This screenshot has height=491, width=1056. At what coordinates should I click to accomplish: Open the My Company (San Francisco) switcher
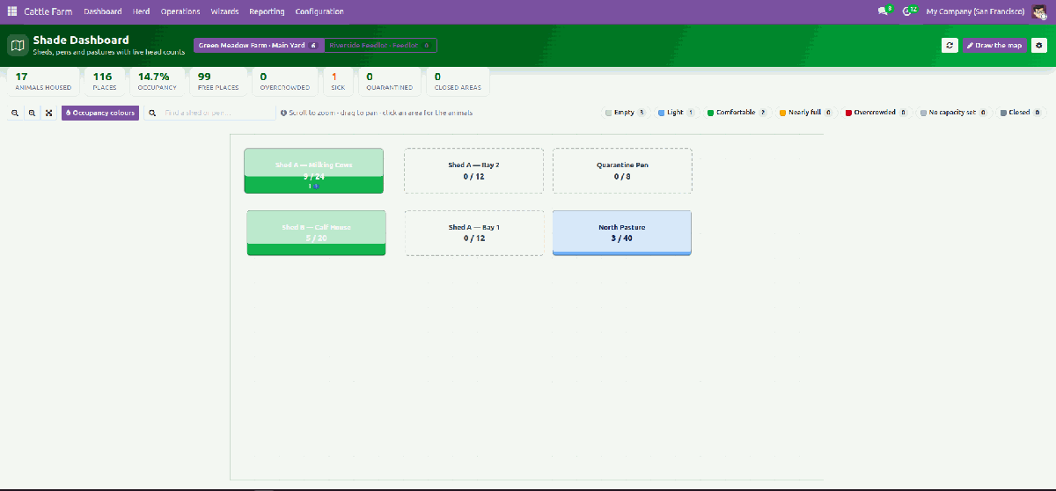[975, 11]
